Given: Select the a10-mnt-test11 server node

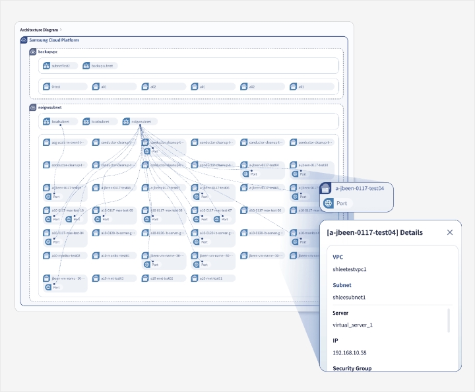Looking at the screenshot, I should click(x=215, y=278).
